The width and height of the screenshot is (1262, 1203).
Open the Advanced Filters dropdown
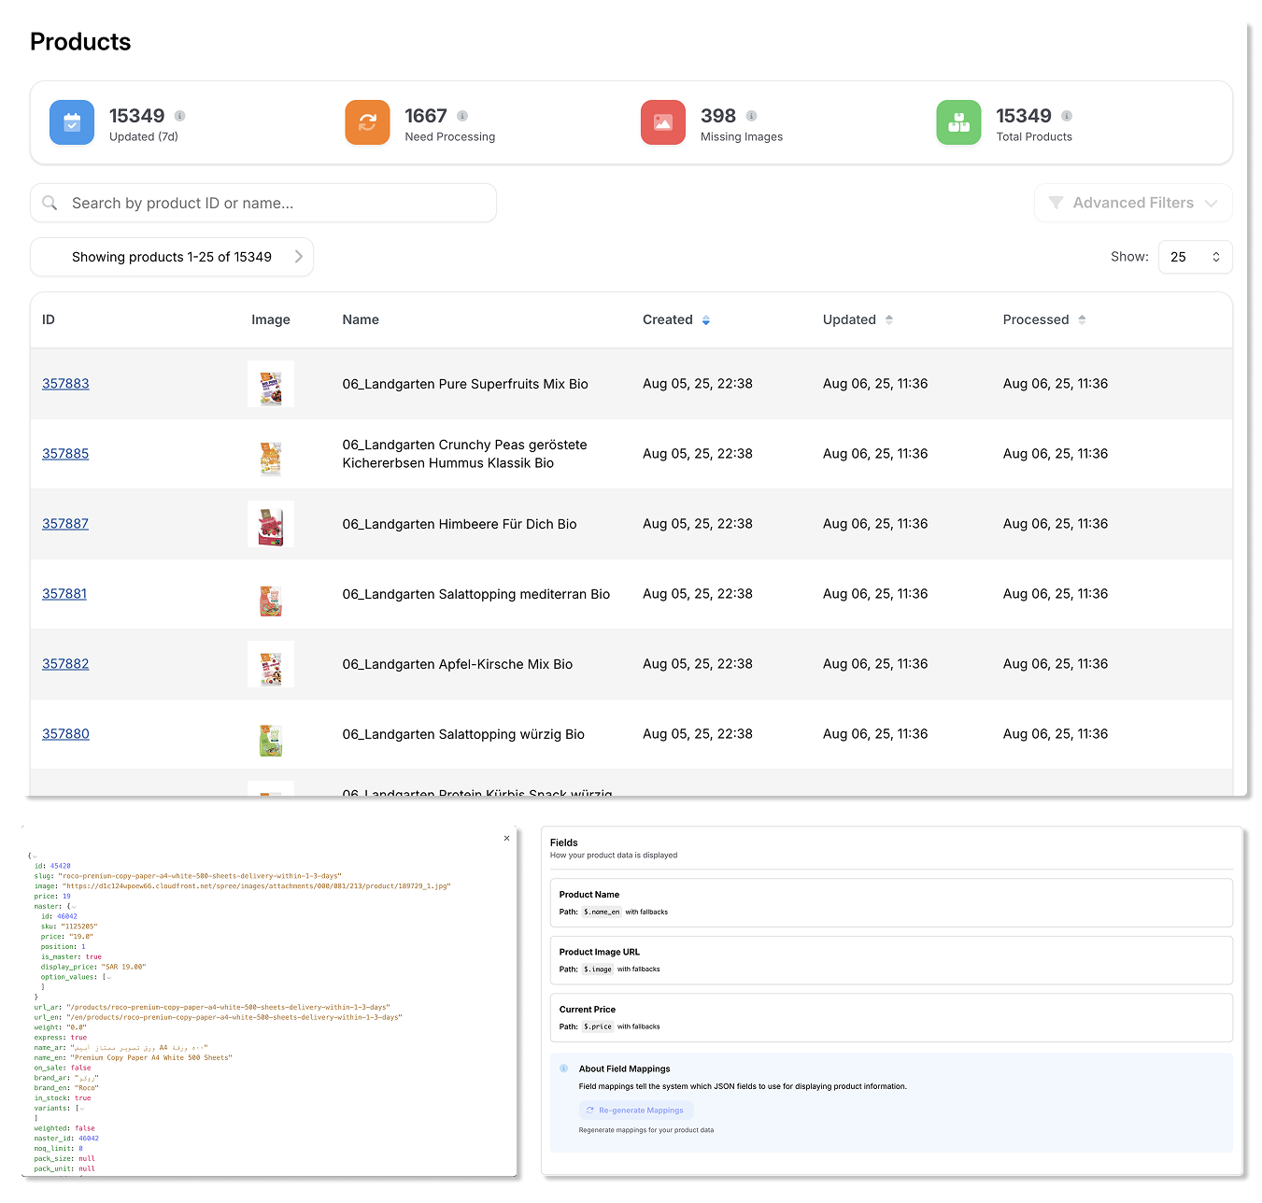coord(1132,203)
